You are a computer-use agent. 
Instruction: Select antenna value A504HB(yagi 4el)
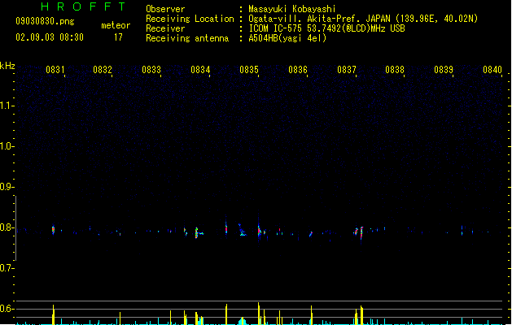click(287, 38)
